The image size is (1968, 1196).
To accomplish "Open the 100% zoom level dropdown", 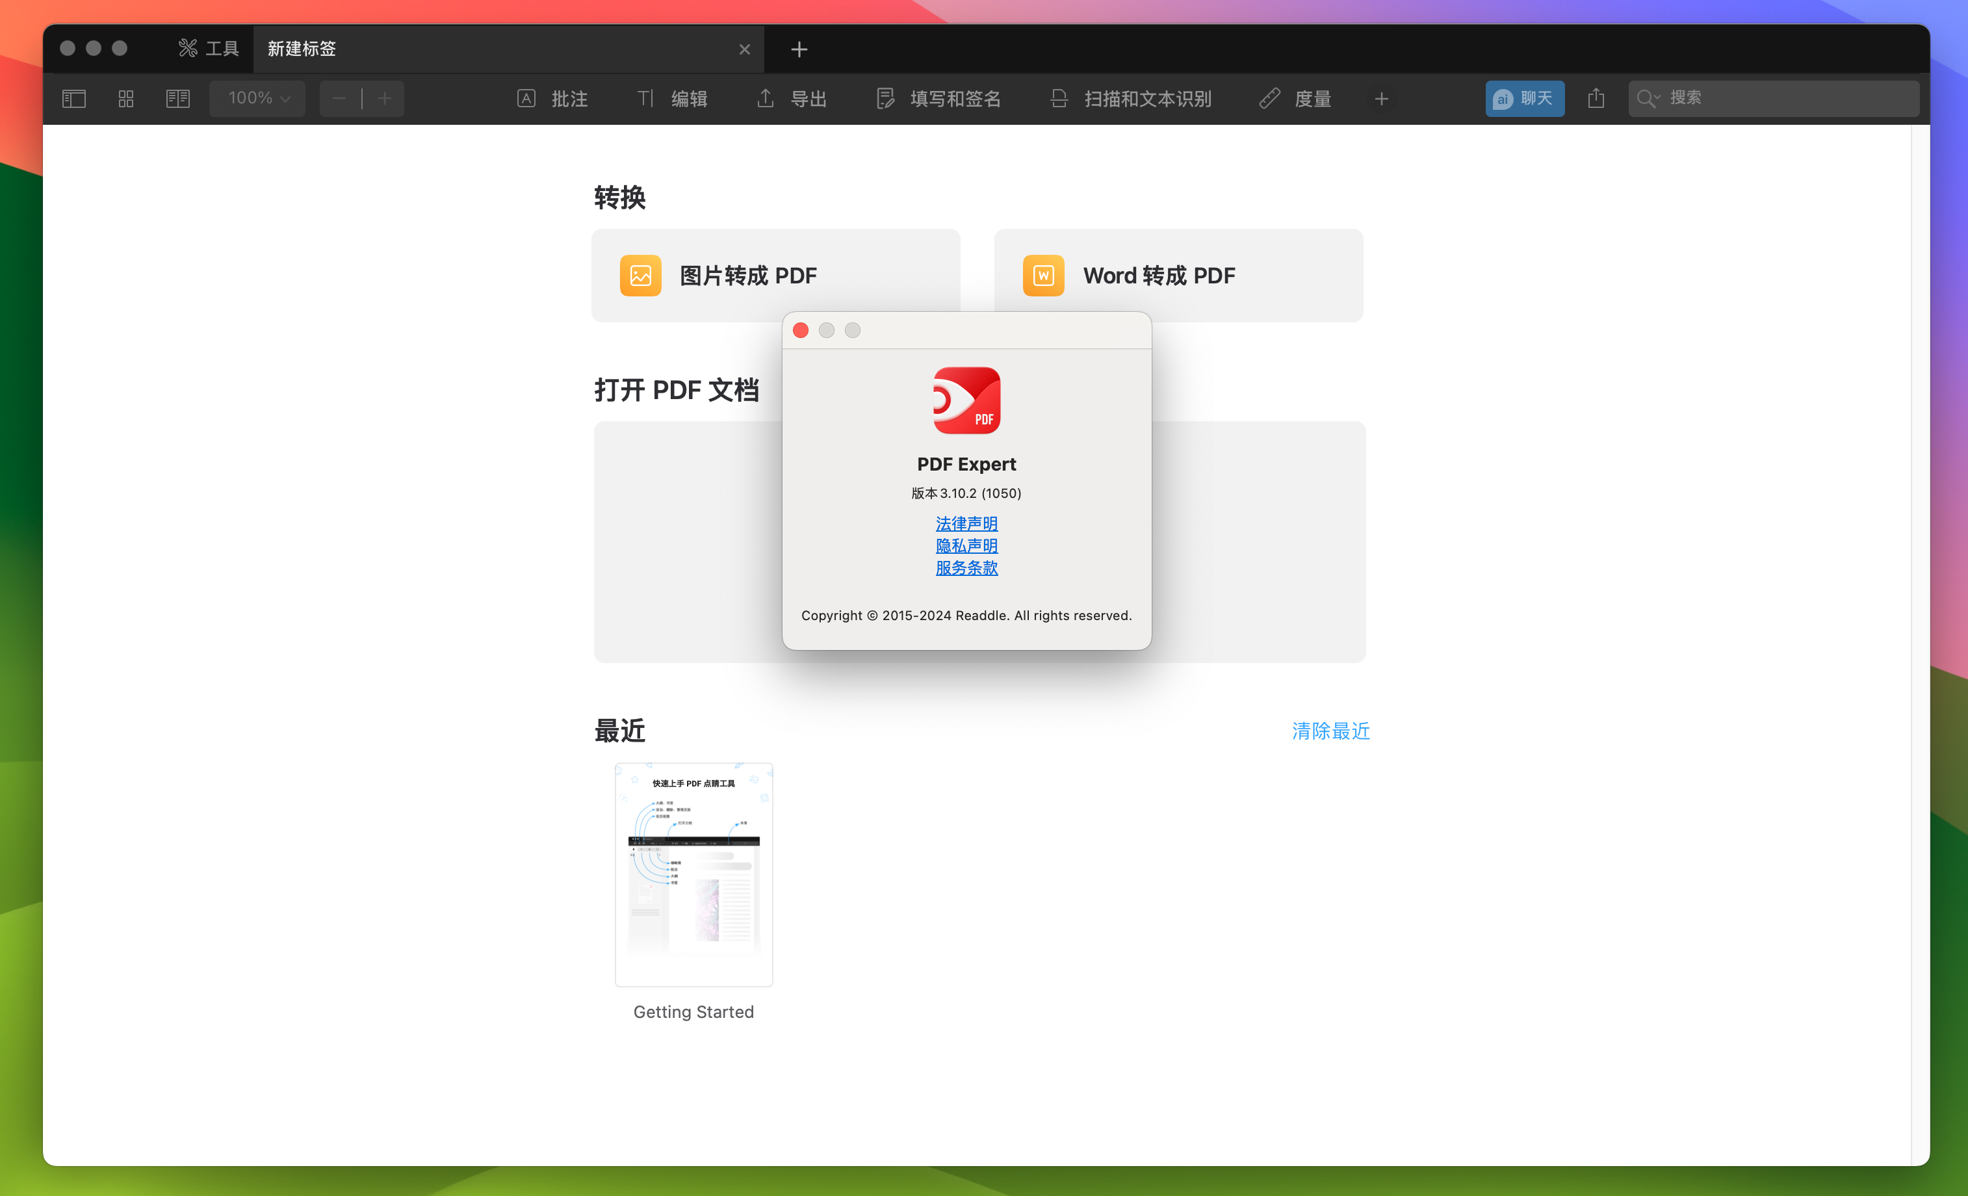I will coord(257,98).
